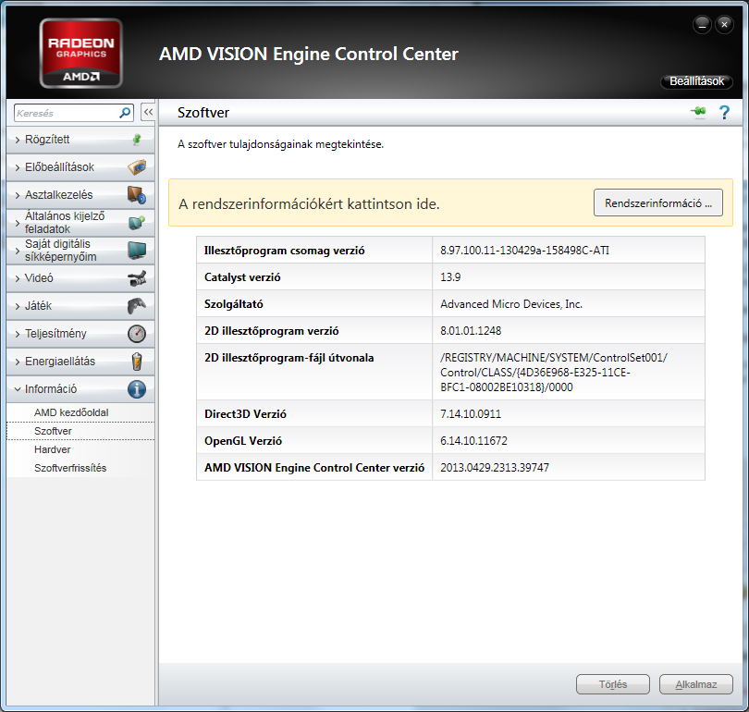The image size is (749, 712).
Task: Expand the Asztalkezelés section
Action: pos(80,195)
